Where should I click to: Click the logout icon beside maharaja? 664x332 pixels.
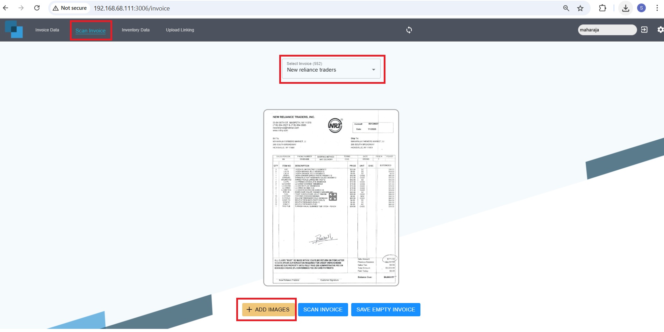(644, 30)
